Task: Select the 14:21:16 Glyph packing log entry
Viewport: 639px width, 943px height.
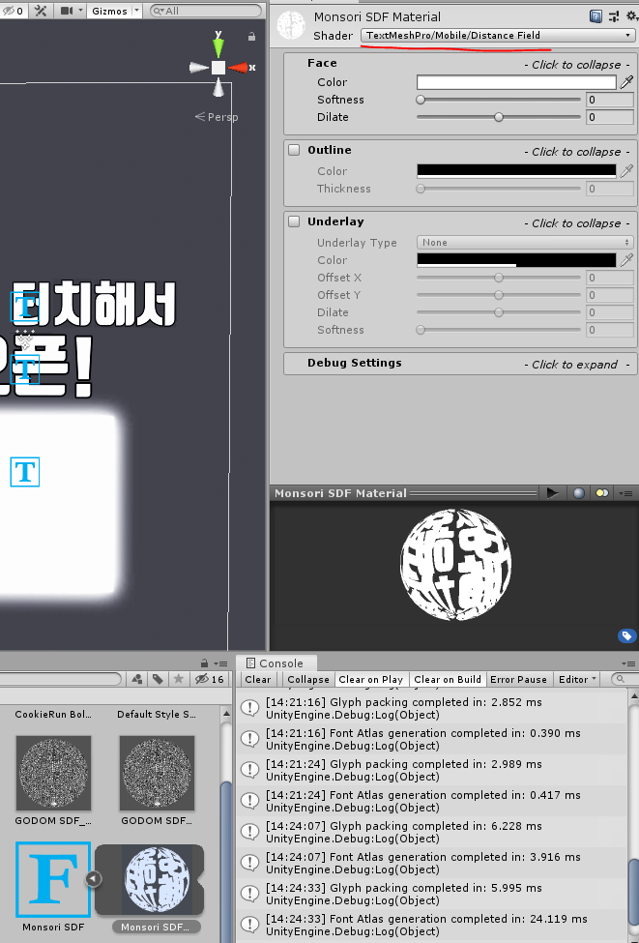Action: [431, 708]
